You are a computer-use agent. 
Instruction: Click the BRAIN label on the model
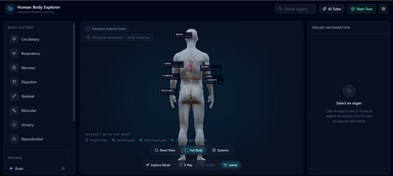(x=183, y=35)
